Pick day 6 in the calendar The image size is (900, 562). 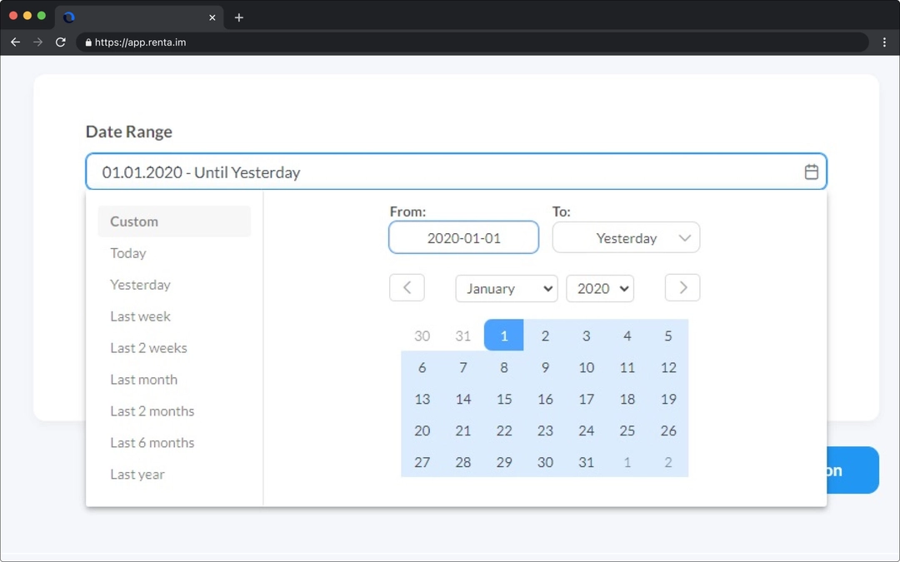(x=422, y=367)
